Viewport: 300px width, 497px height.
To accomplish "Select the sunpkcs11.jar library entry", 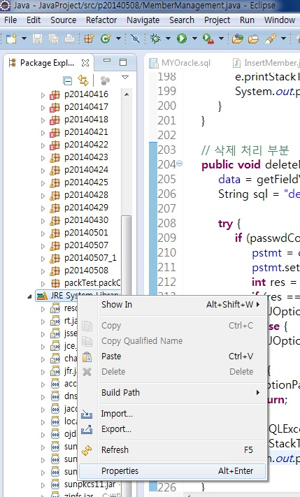I will (90, 484).
